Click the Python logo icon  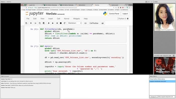click(x=105, y=14)
